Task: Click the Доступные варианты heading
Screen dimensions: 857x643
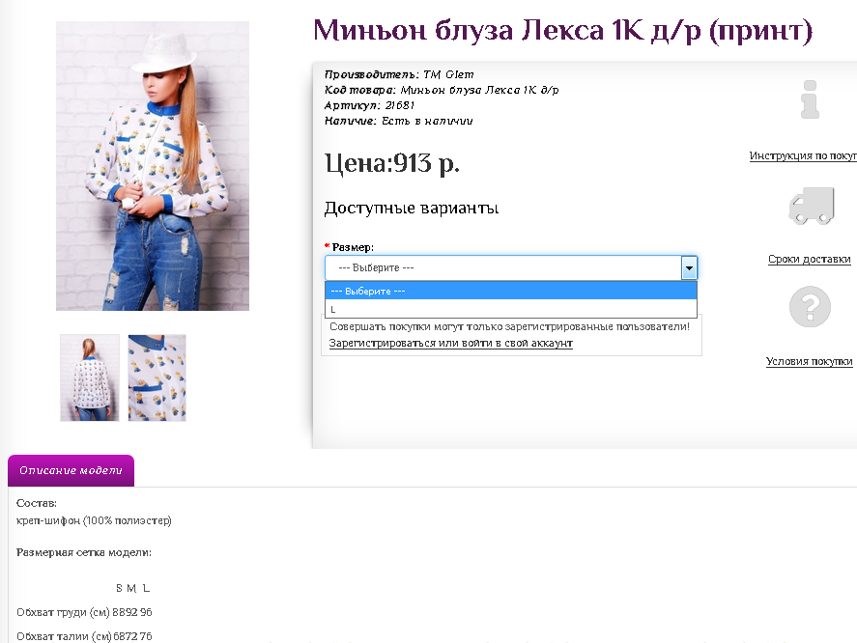Action: [x=411, y=209]
